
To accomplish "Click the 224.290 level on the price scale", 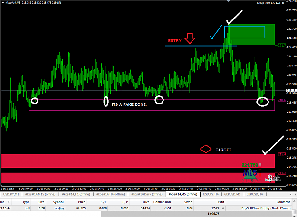I will coord(291,1).
